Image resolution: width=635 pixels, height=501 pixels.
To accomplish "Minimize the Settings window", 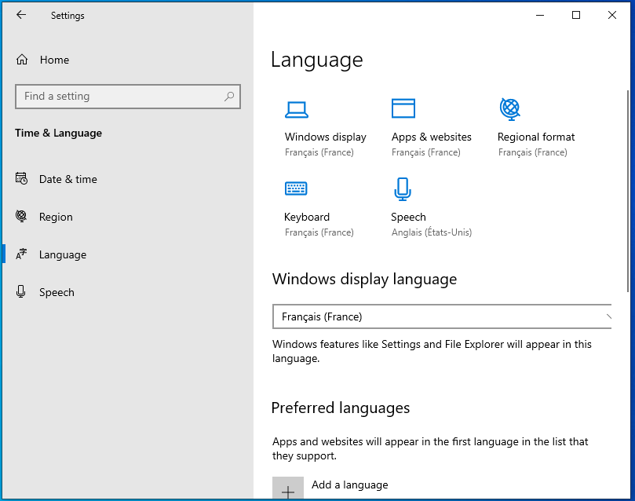I will 540,16.
